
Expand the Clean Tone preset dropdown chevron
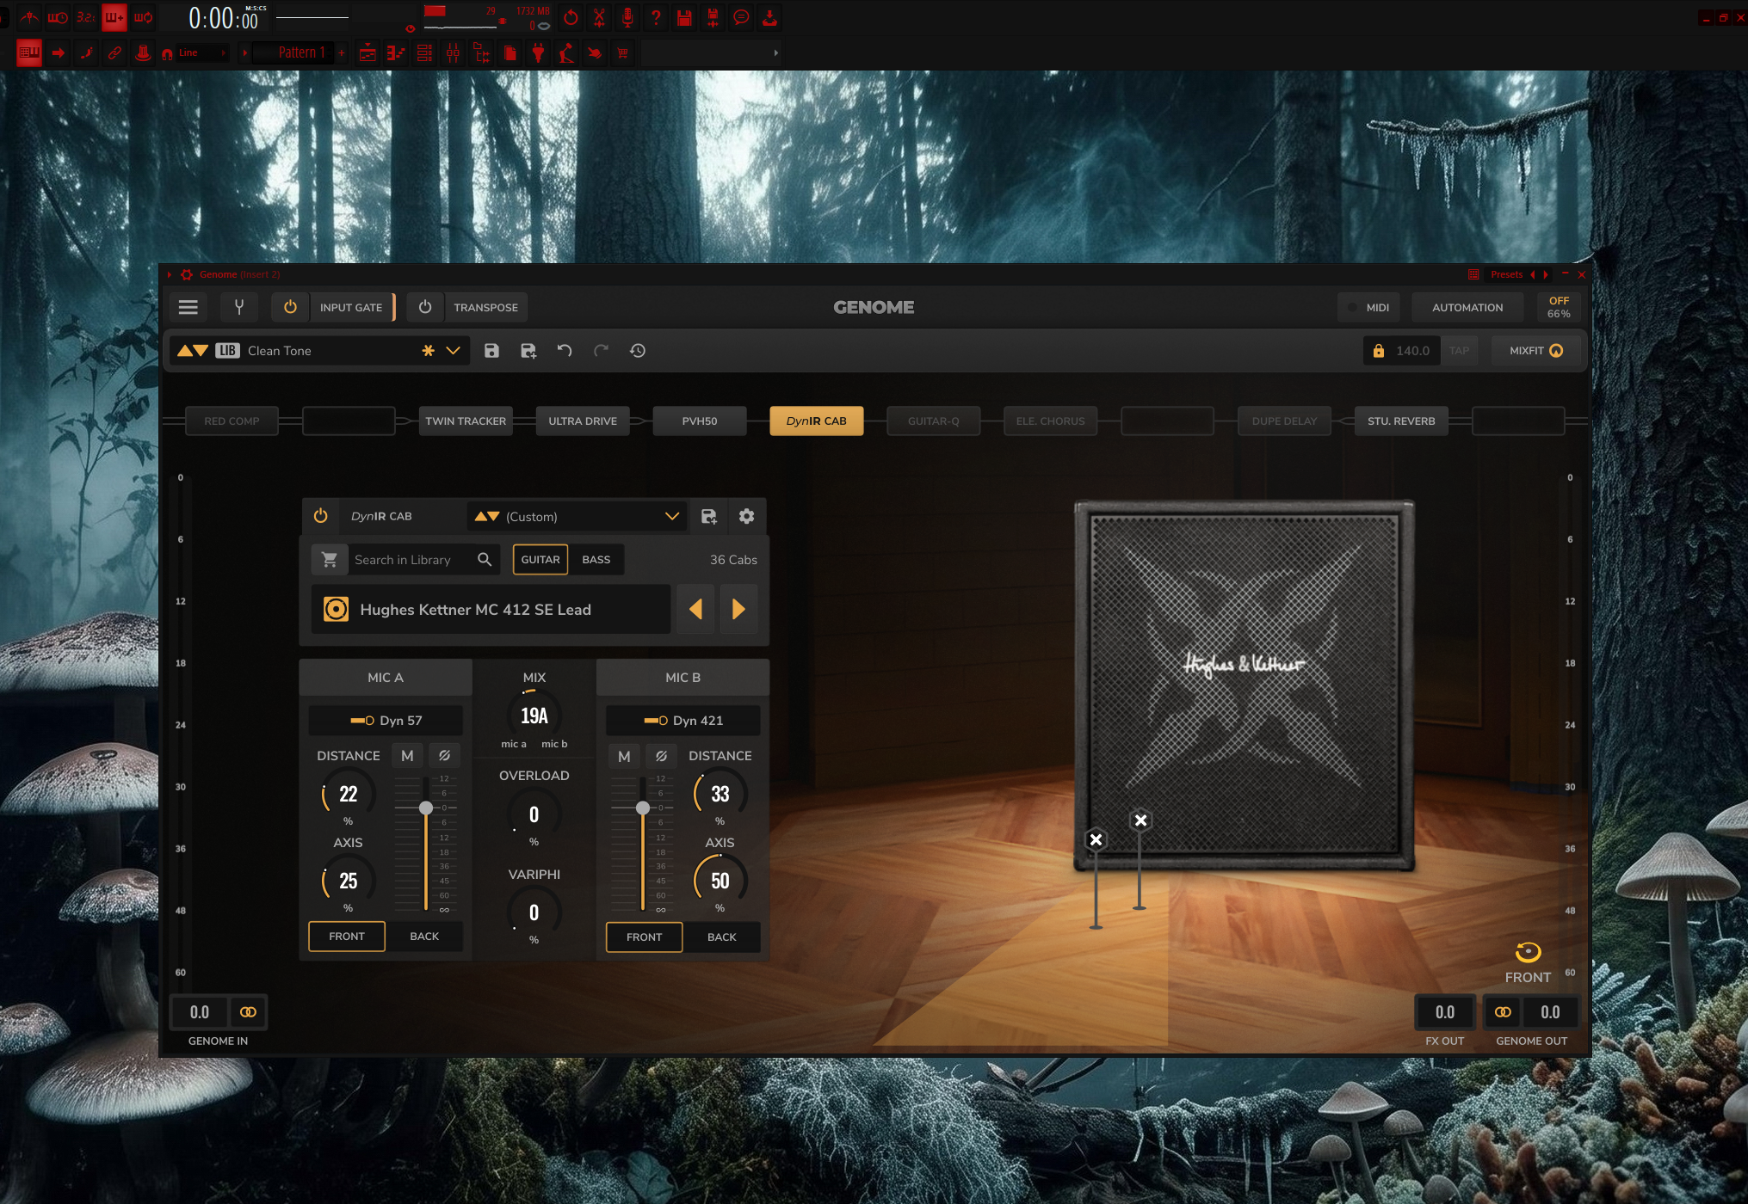[453, 351]
